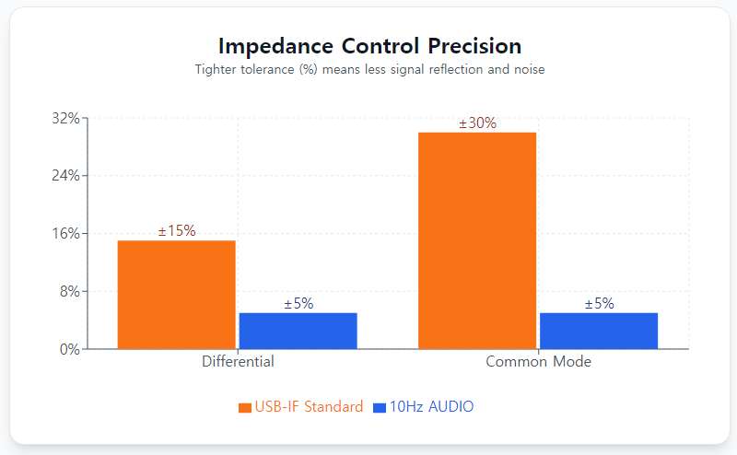Screen dimensions: 737x455
Task: Click the orange Differential bar
Action: (177, 295)
